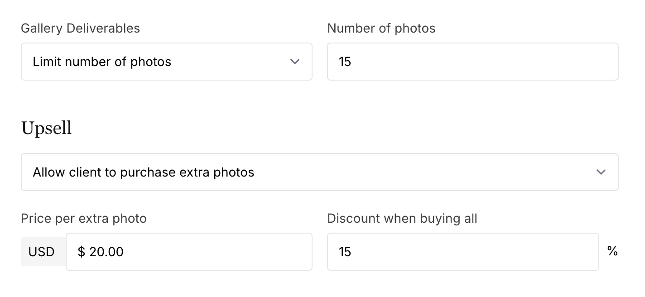Open the Gallery Deliverables dropdown chevron

294,62
